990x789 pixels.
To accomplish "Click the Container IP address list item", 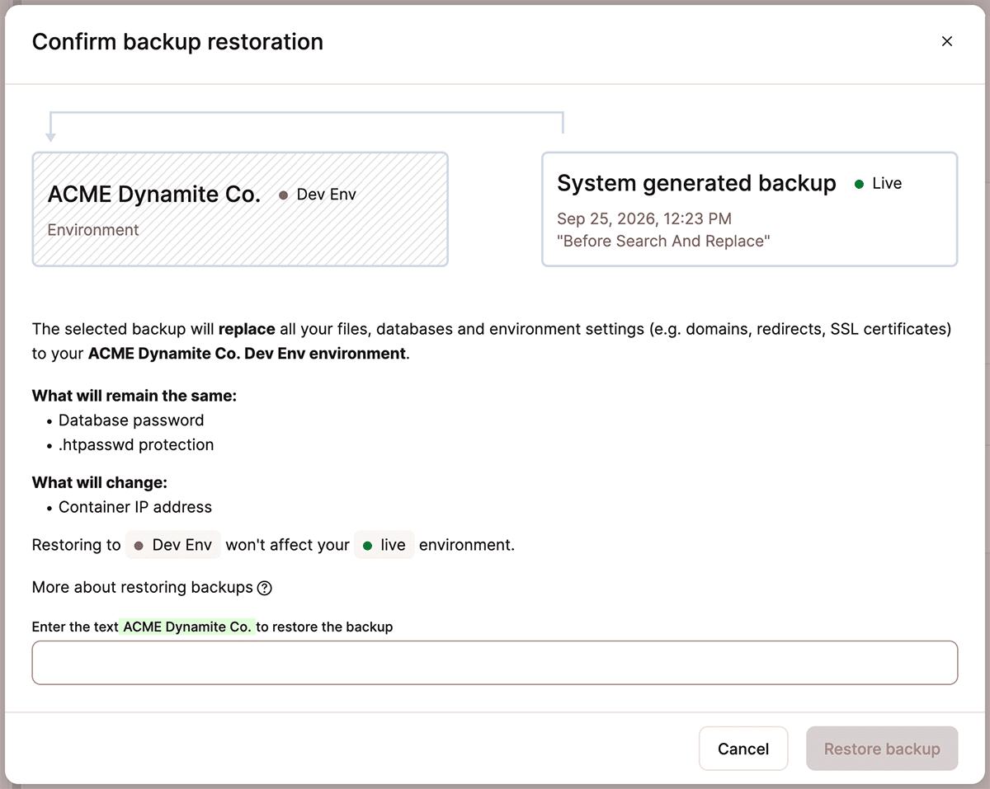I will (135, 507).
